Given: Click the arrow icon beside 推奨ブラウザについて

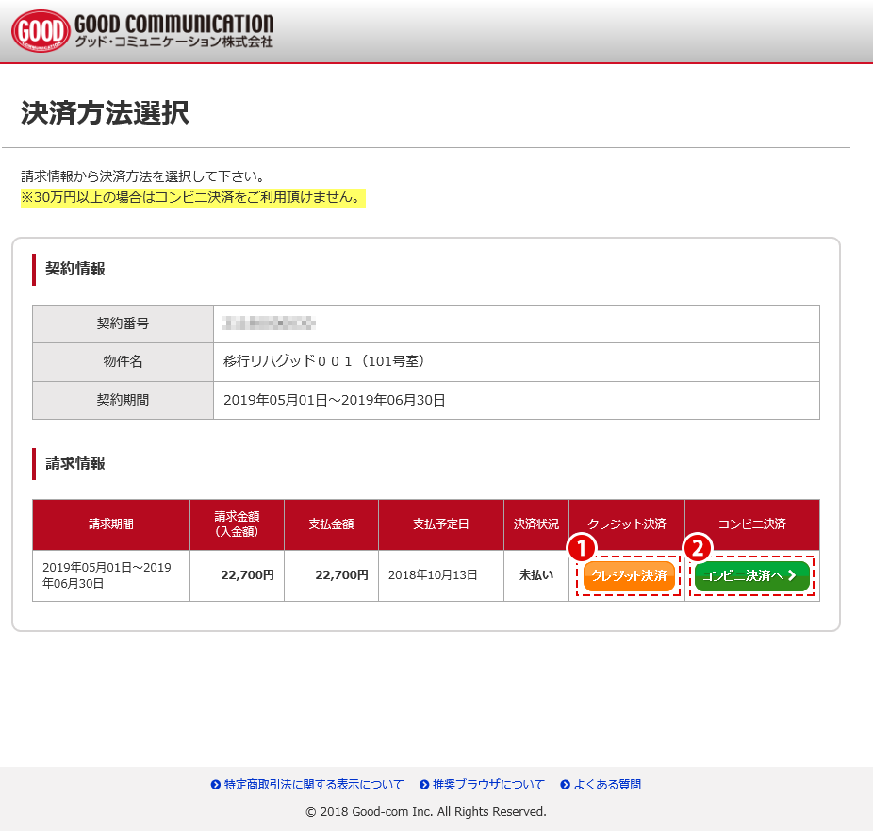Looking at the screenshot, I should [424, 785].
